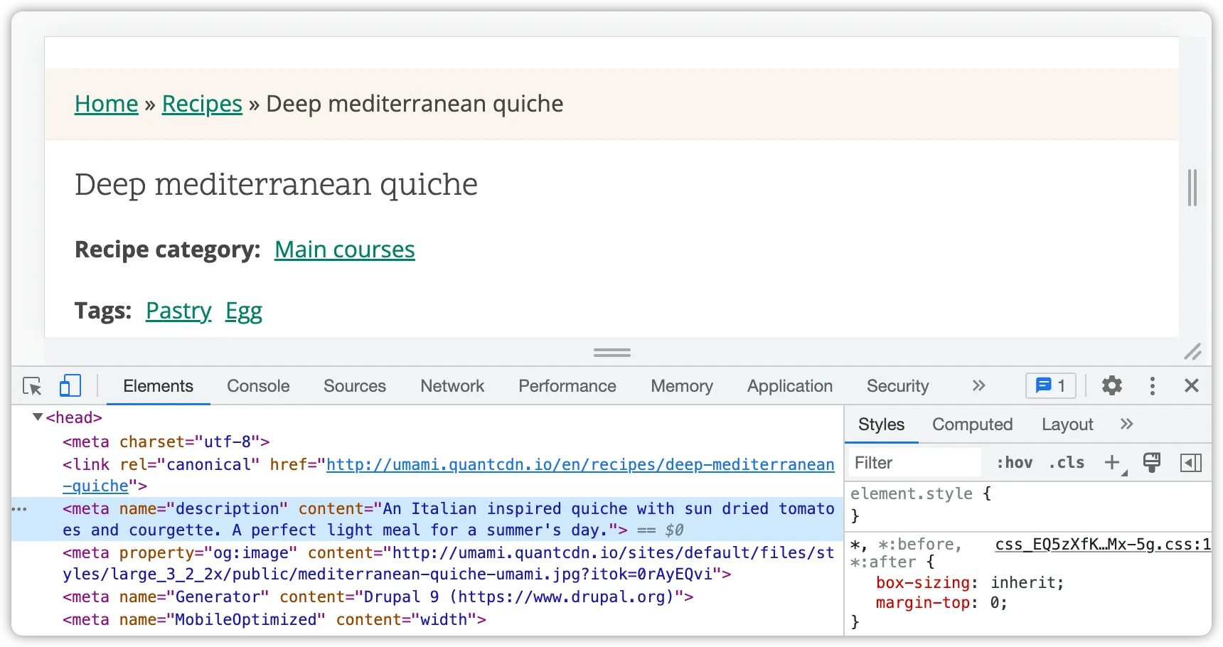The image size is (1223, 647).
Task: Collapse the head element tree node
Action: click(37, 417)
